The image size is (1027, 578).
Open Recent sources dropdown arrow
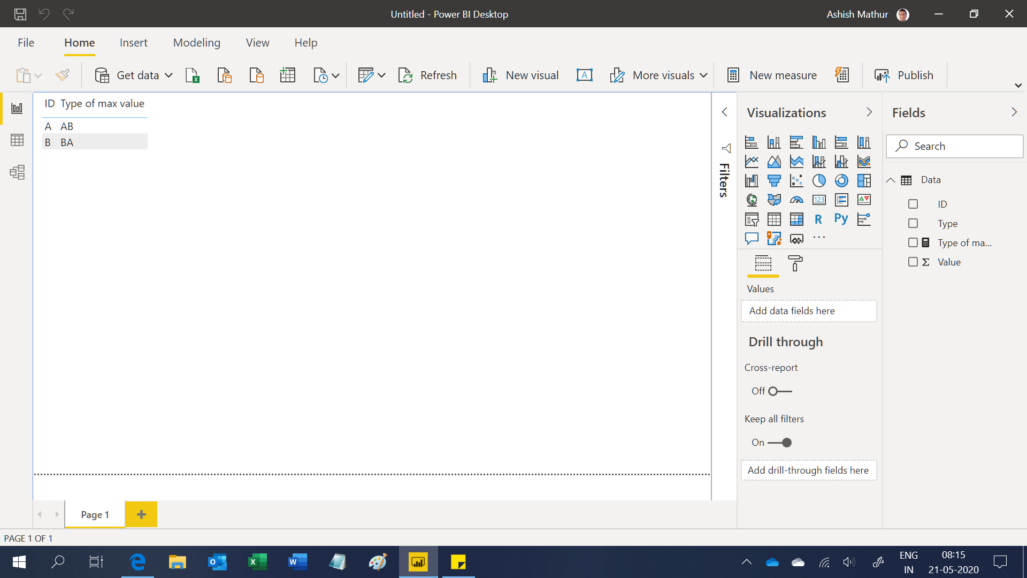(335, 75)
